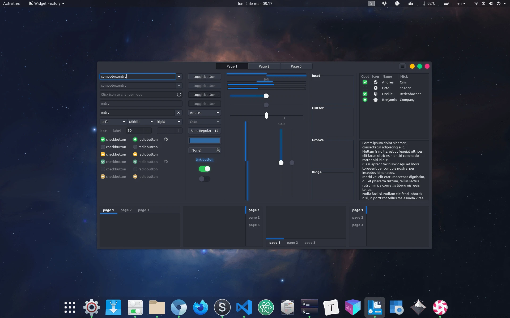Click the minus icon next to 50
Viewport: 510px width, 318px height.
point(140,131)
